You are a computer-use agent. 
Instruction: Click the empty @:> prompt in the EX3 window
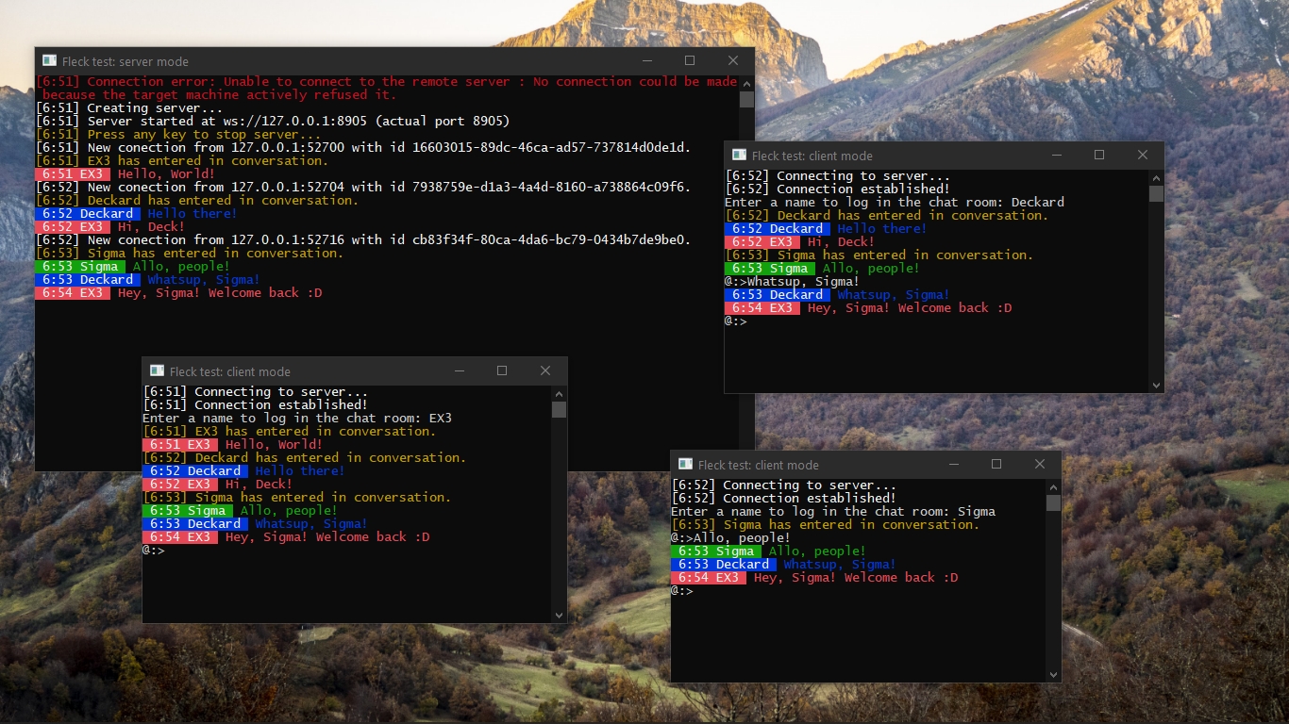pos(154,551)
